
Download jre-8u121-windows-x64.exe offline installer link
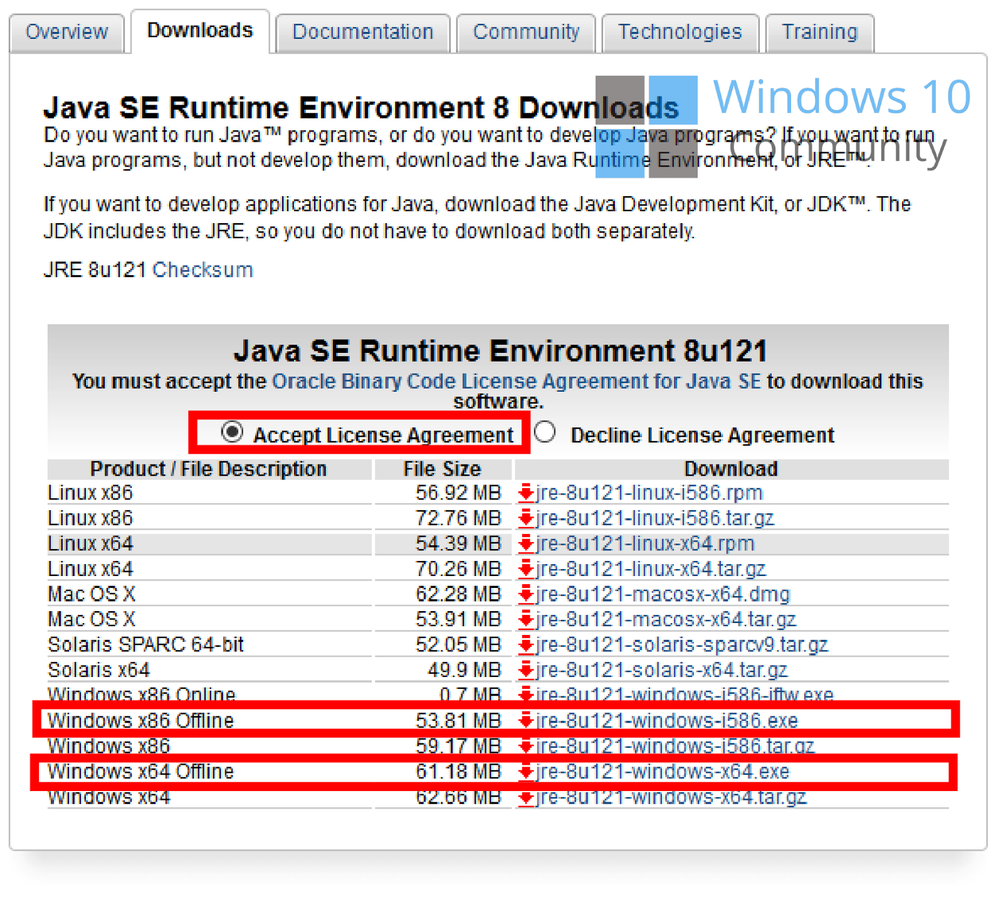(x=663, y=772)
